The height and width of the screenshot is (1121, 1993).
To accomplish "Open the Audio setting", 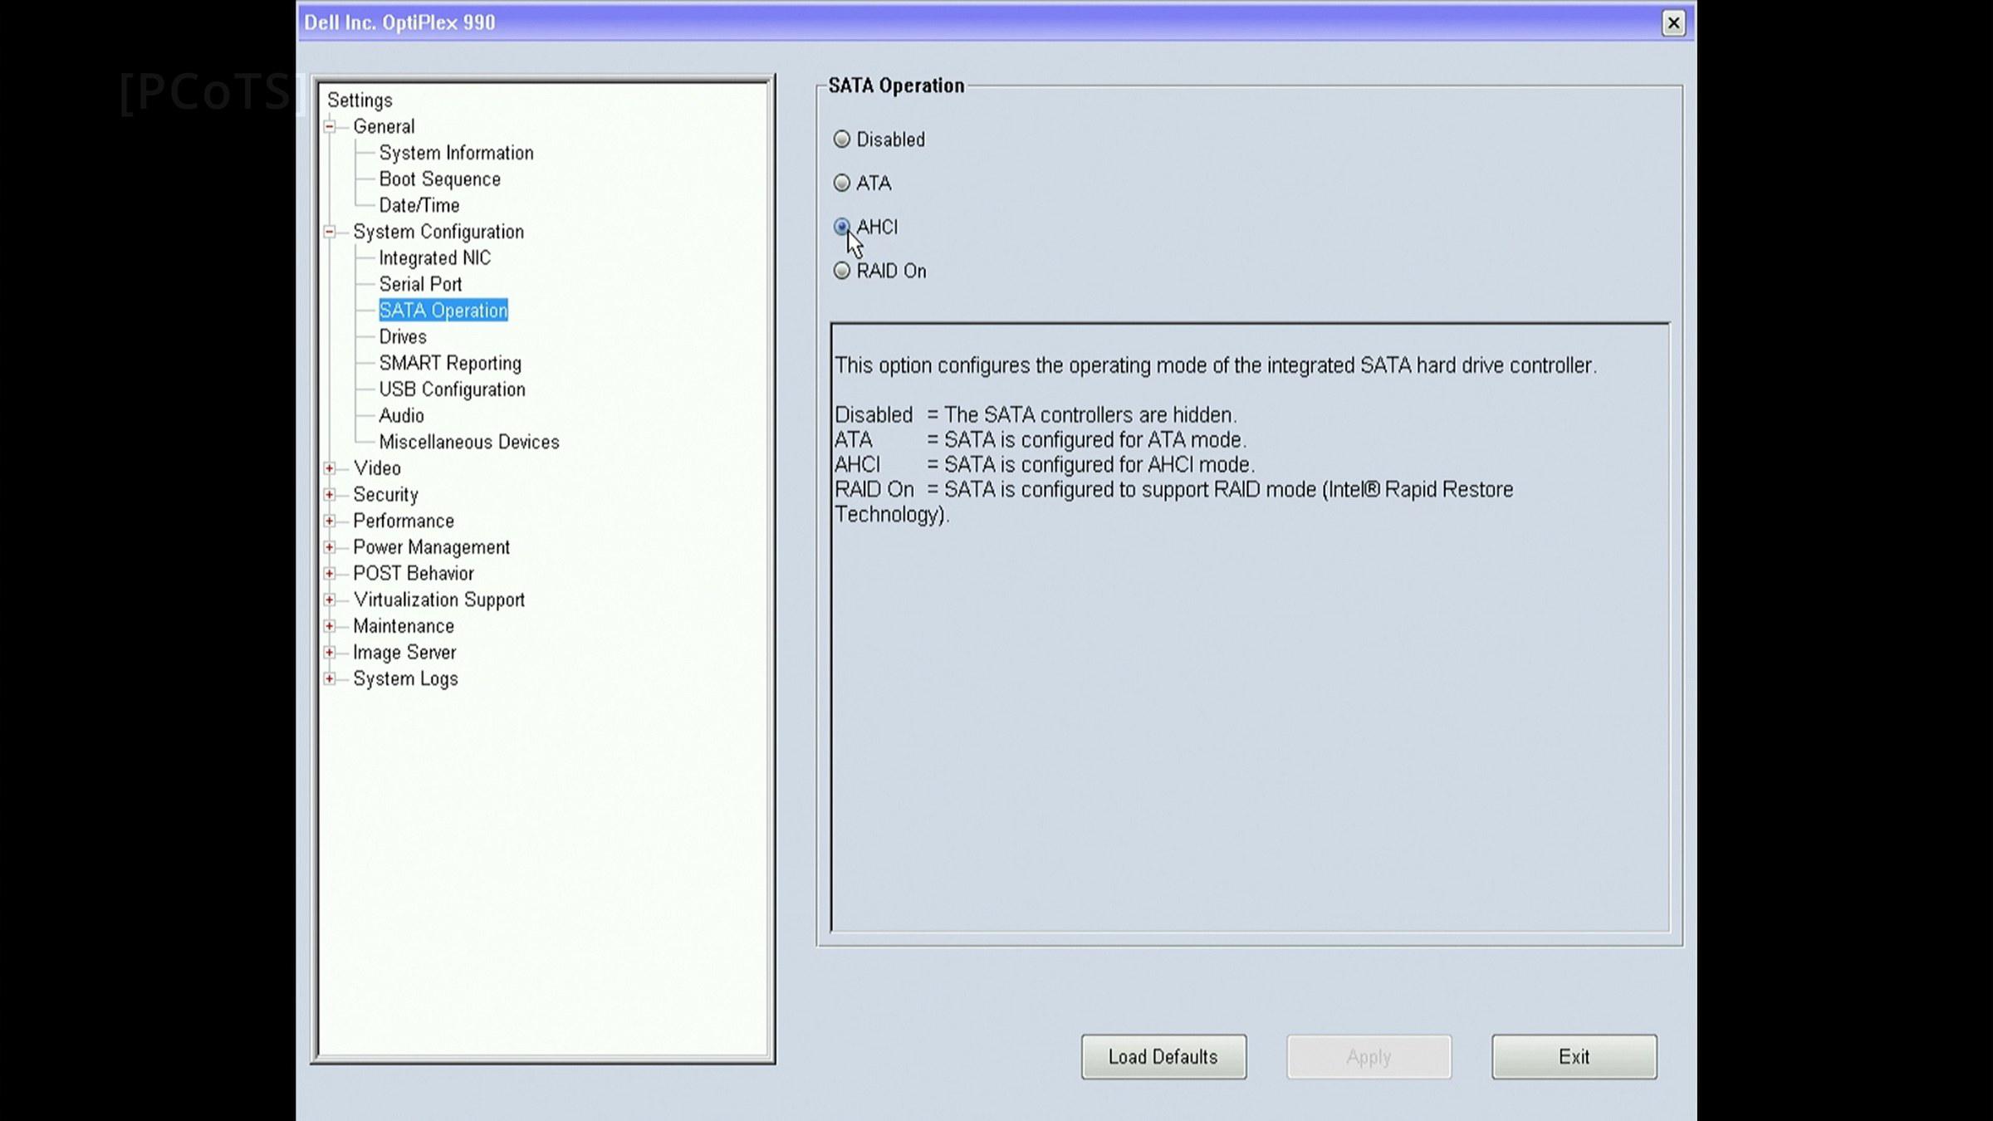I will [401, 416].
